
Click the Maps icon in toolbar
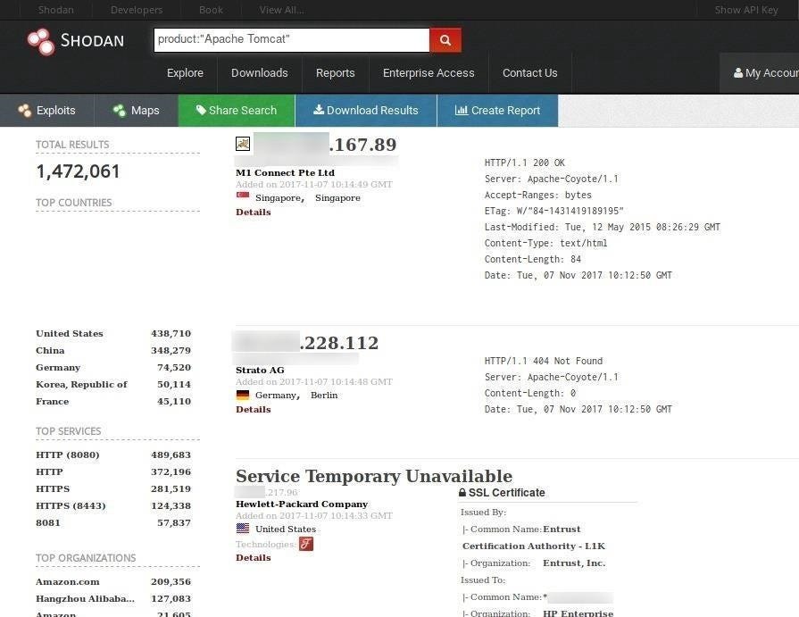[x=120, y=110]
